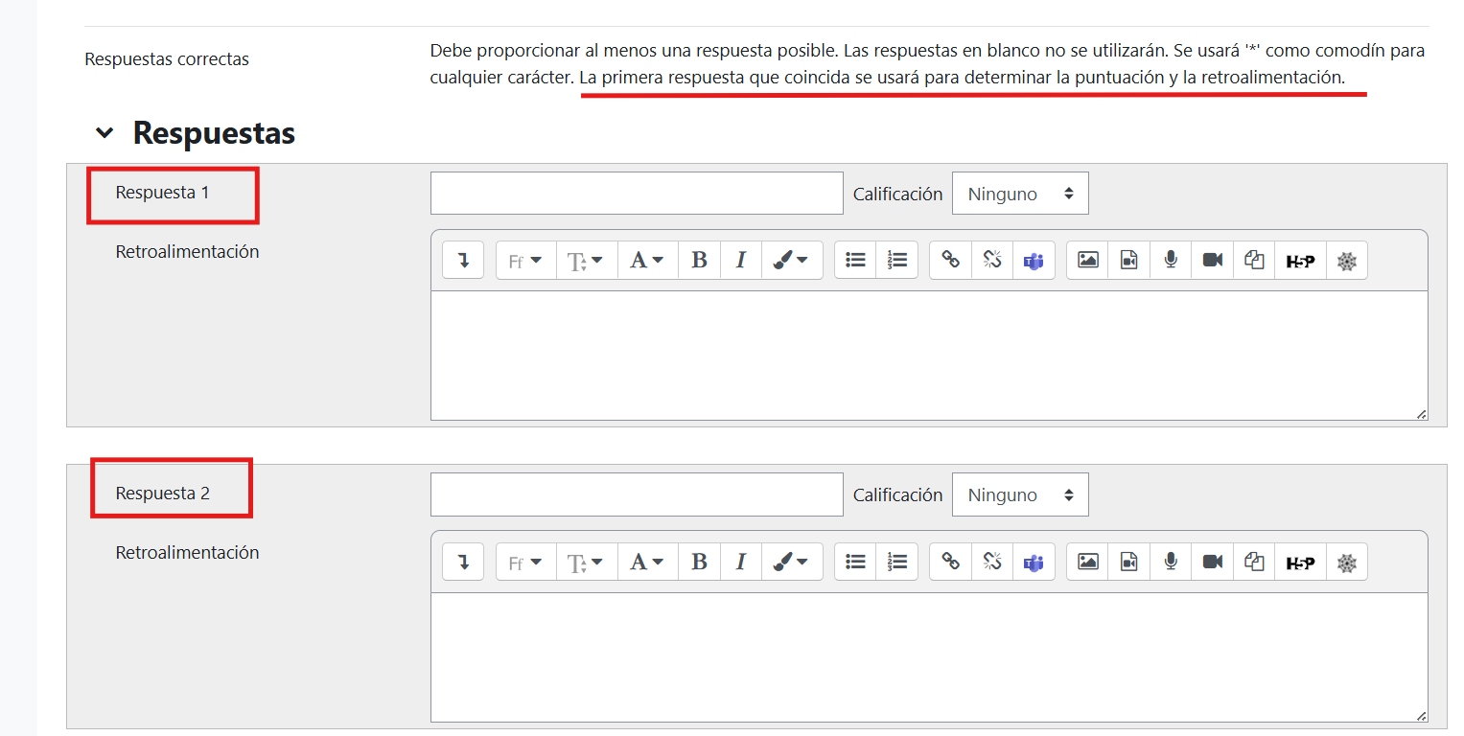Remove link in Respuesta 1 feedback editor
Screen dimensions: 1464x736
click(x=991, y=261)
